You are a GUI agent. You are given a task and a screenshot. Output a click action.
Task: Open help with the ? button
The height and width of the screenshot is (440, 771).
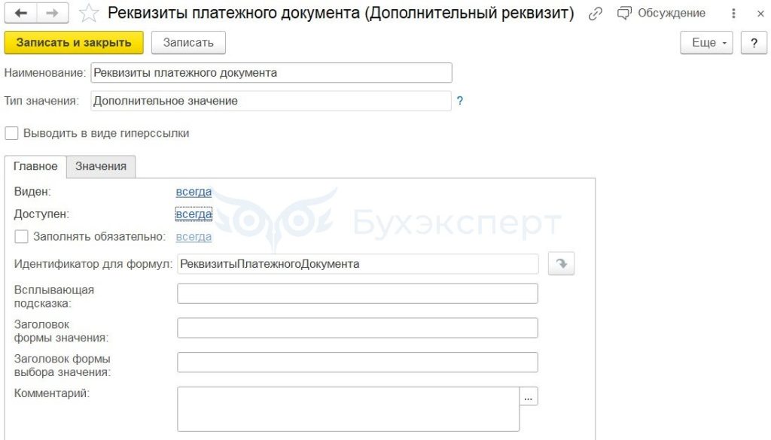click(x=754, y=43)
